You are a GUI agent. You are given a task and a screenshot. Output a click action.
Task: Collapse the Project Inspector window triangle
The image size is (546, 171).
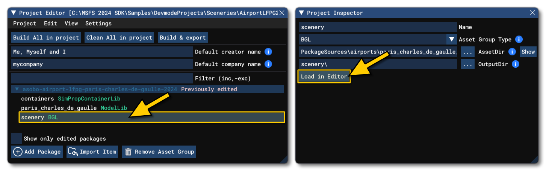click(x=301, y=13)
